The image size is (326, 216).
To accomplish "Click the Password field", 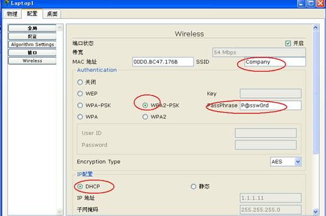I will [x=266, y=145].
